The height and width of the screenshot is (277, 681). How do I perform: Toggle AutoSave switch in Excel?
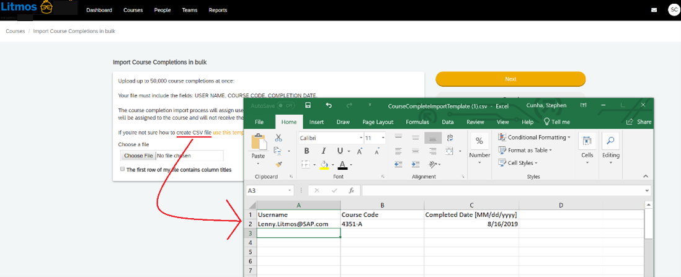tap(287, 105)
